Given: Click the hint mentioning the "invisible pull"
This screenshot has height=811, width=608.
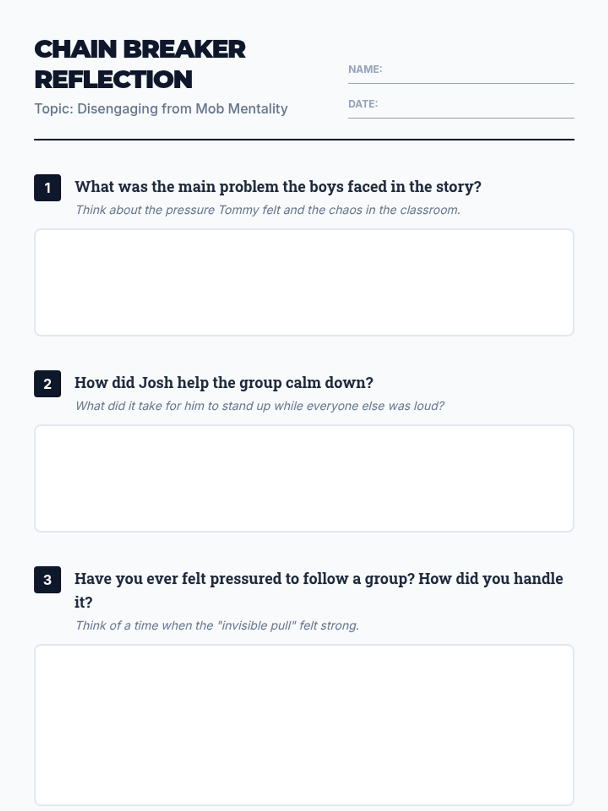Looking at the screenshot, I should pos(217,625).
